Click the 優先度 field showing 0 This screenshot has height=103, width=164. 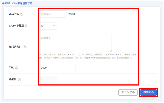point(48,80)
